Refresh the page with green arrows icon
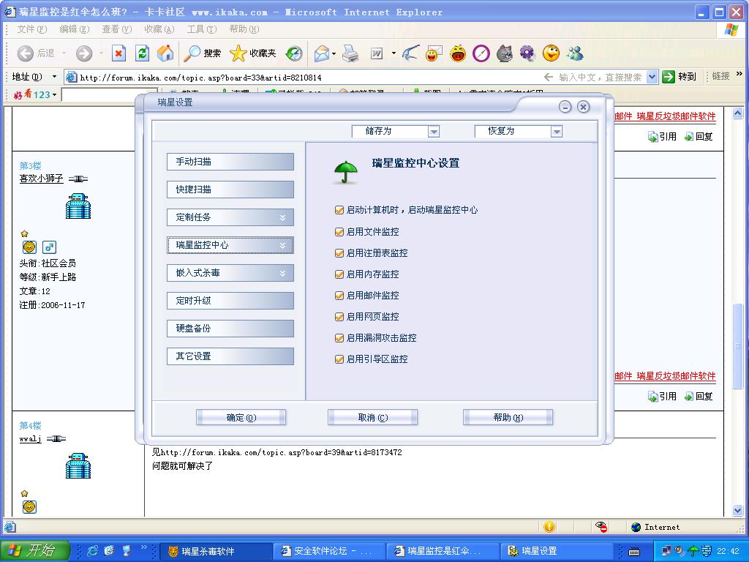Image resolution: width=749 pixels, height=562 pixels. point(142,53)
